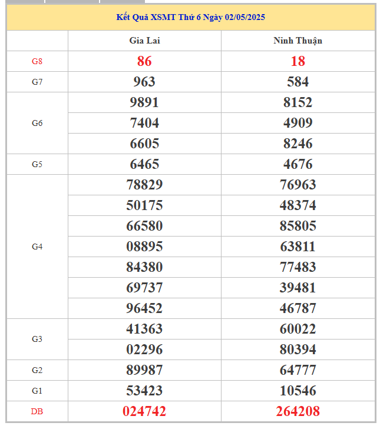Click Gia Lai G7 number 963
This screenshot has height=426, width=380.
tap(144, 82)
